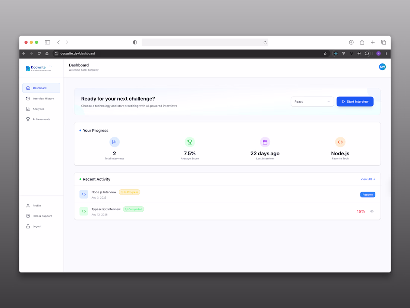Click the Typescript Interview title

(106, 209)
